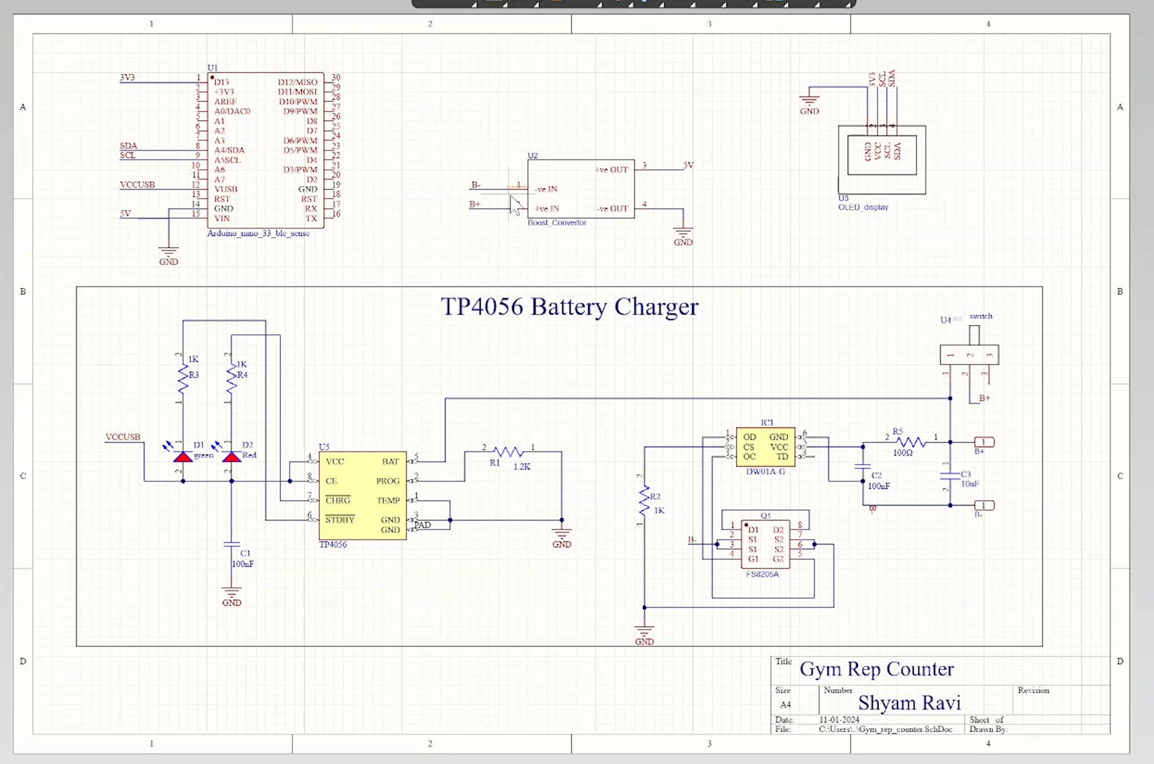The height and width of the screenshot is (764, 1154).
Task: Select resistor R2 1K symbol
Action: click(644, 500)
